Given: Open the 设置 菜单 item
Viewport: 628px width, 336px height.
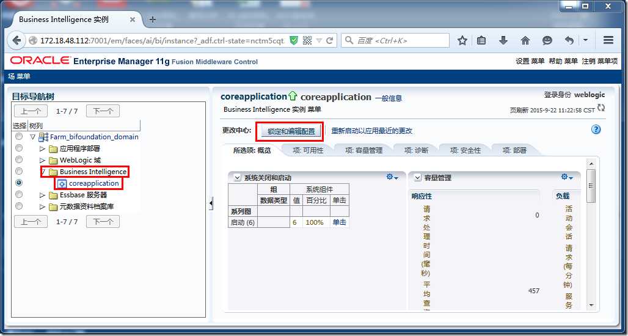Looking at the screenshot, I should pyautogui.click(x=530, y=61).
